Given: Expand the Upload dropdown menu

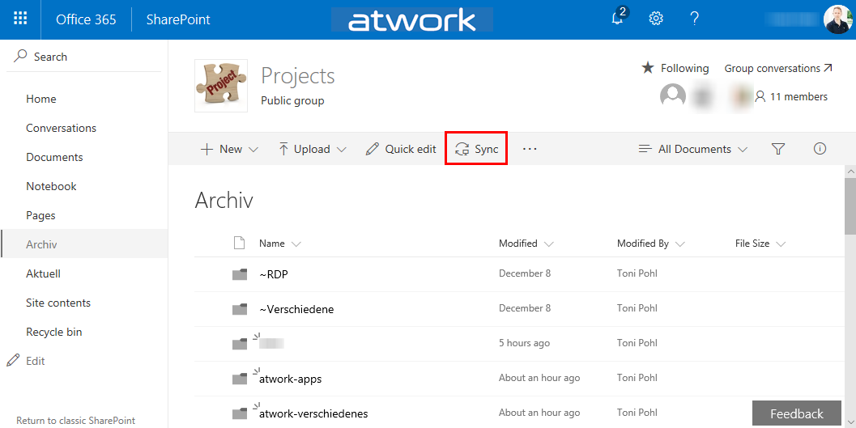Looking at the screenshot, I should point(313,149).
